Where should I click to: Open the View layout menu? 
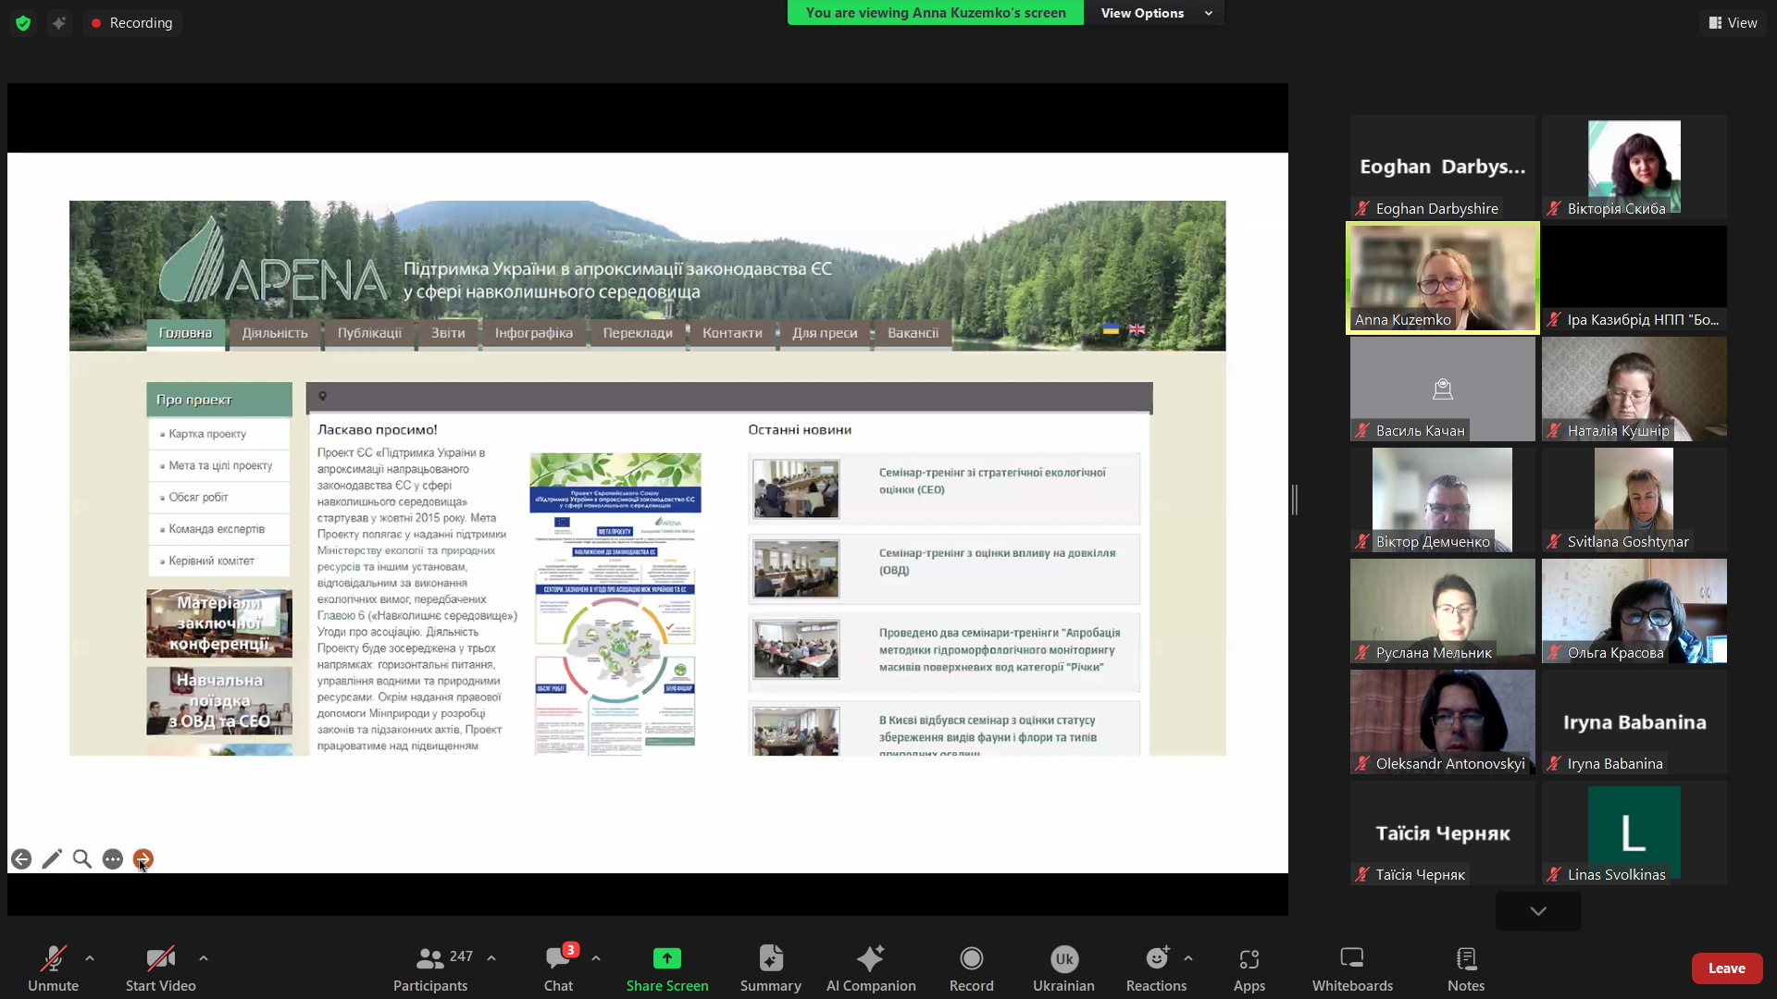tap(1733, 22)
